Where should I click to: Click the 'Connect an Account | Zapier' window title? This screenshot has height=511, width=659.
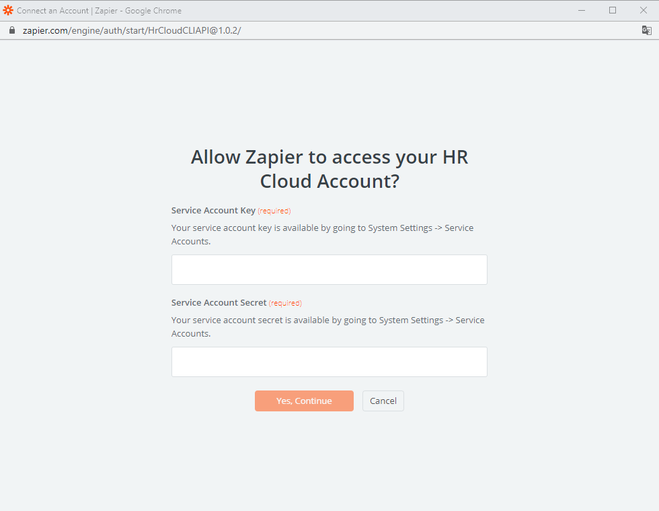click(100, 11)
